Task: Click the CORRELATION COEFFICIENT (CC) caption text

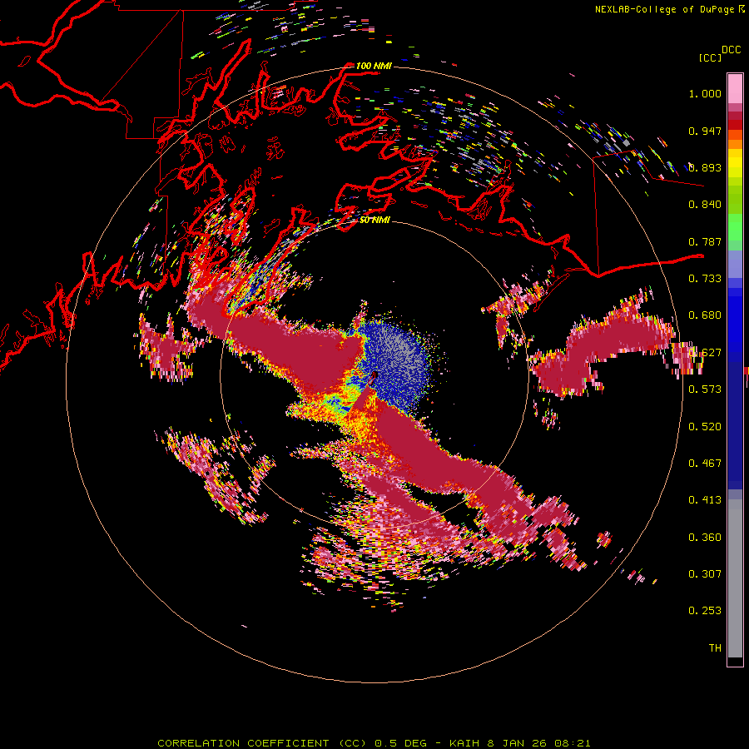Action: [262, 743]
